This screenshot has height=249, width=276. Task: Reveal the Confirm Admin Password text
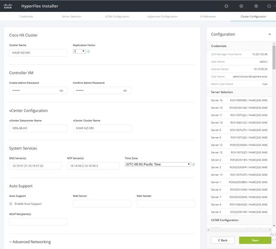125,91
